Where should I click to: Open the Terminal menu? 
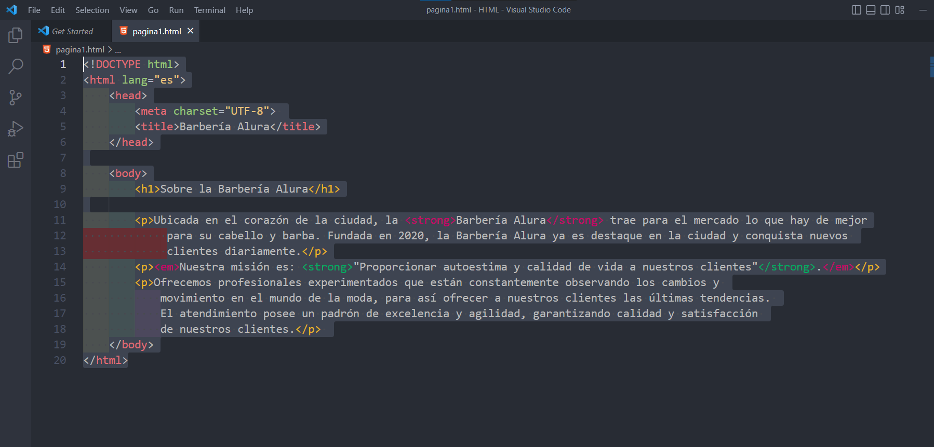(210, 10)
